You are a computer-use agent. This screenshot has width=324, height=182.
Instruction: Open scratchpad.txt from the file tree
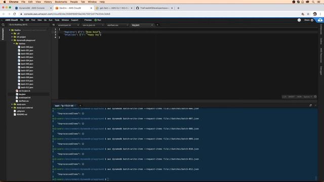[x=25, y=98]
